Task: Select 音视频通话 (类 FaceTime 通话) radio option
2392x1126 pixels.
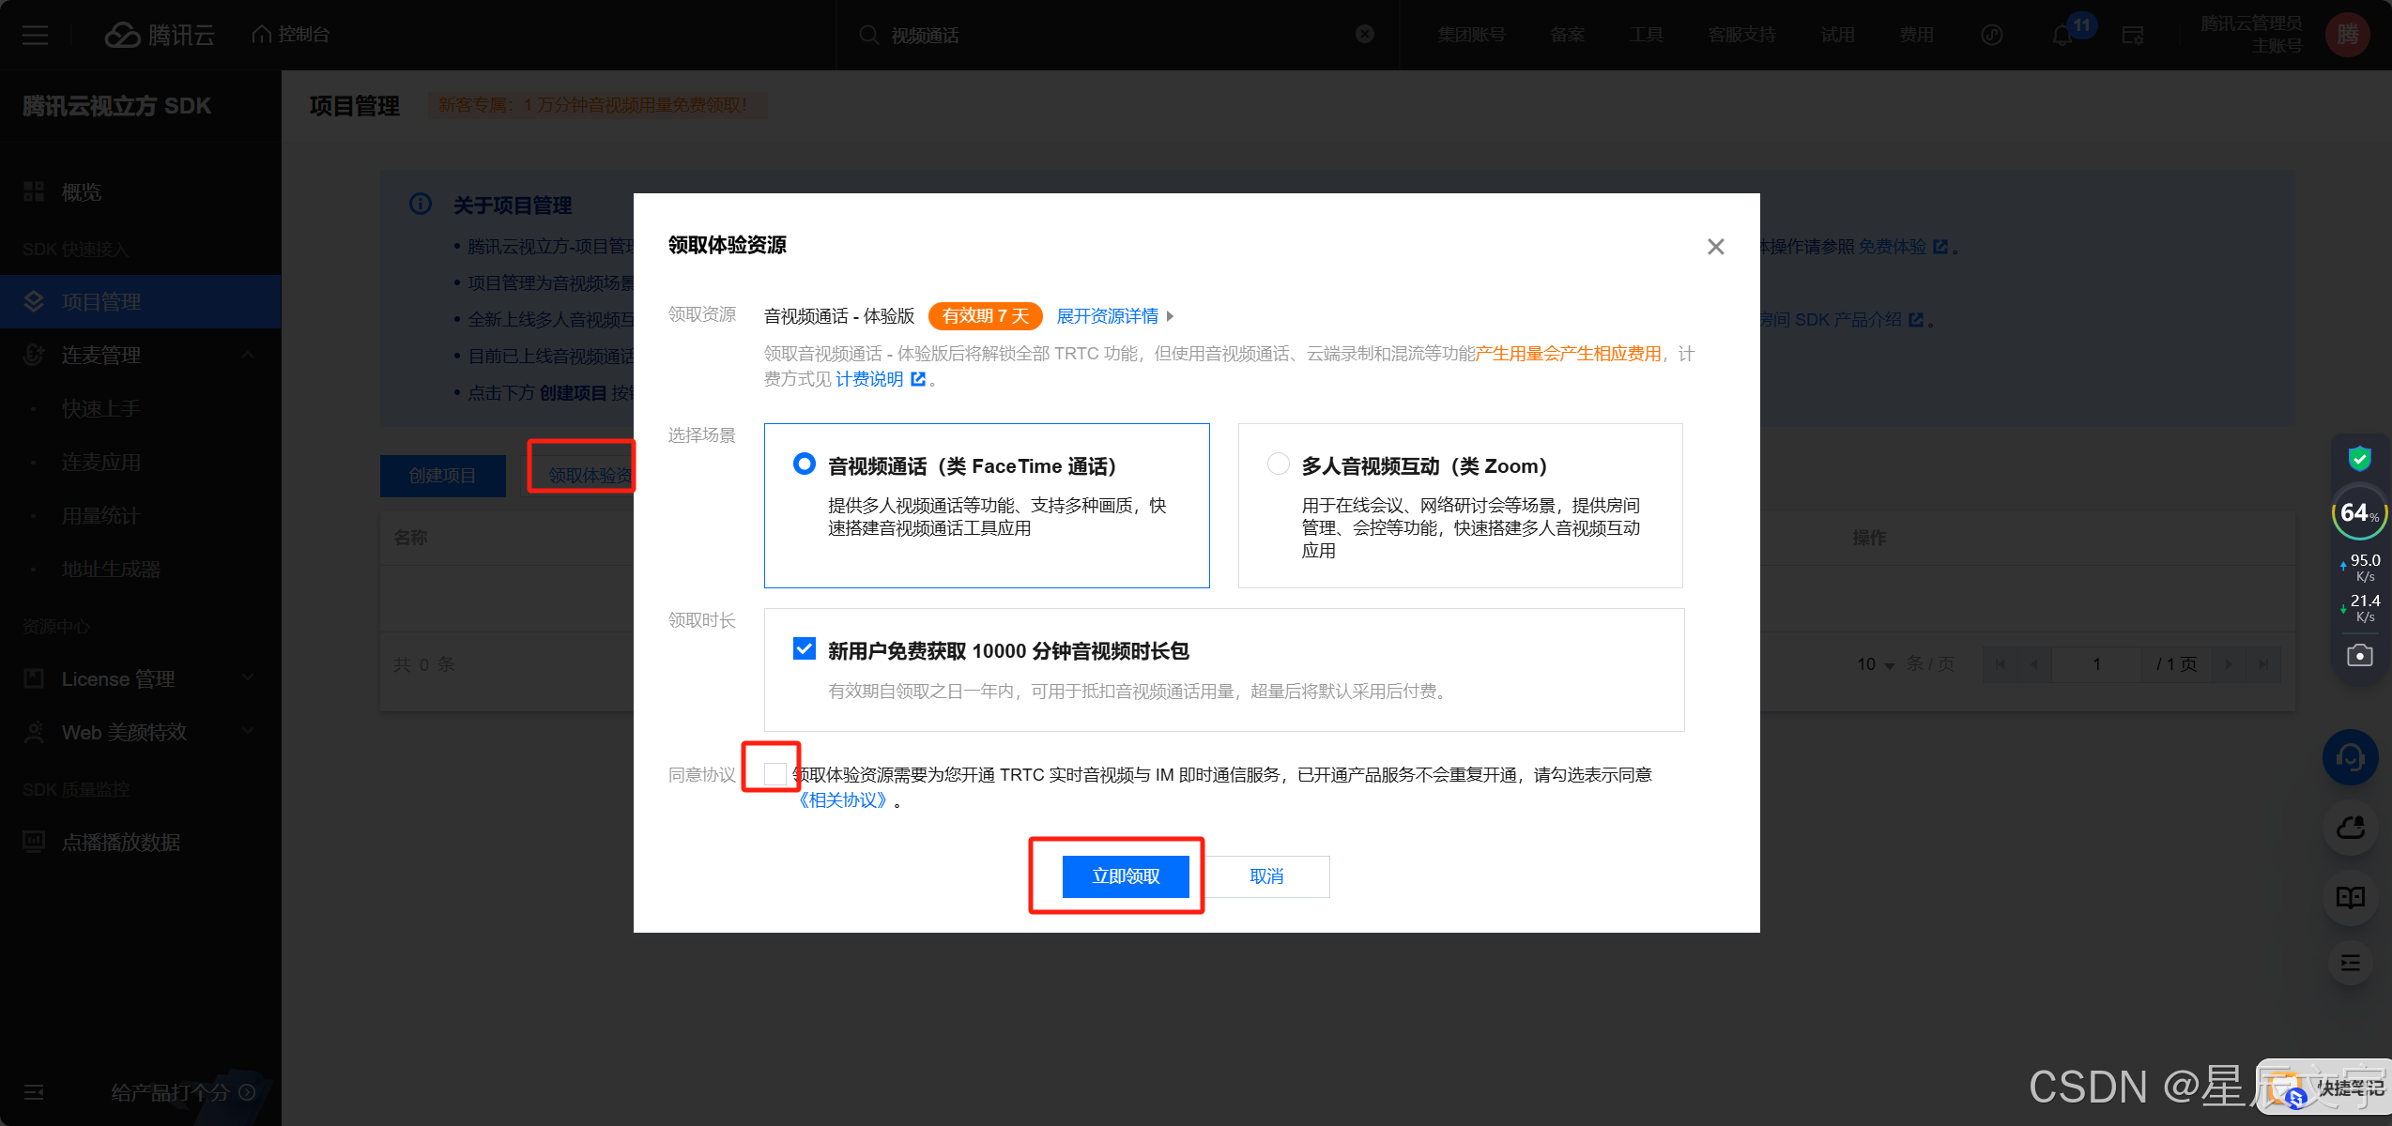Action: tap(805, 464)
